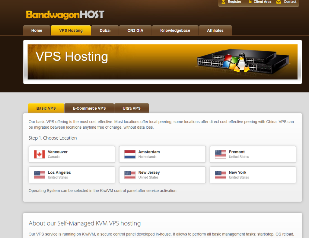
Task: Open the Contact link
Action: coord(290,2)
